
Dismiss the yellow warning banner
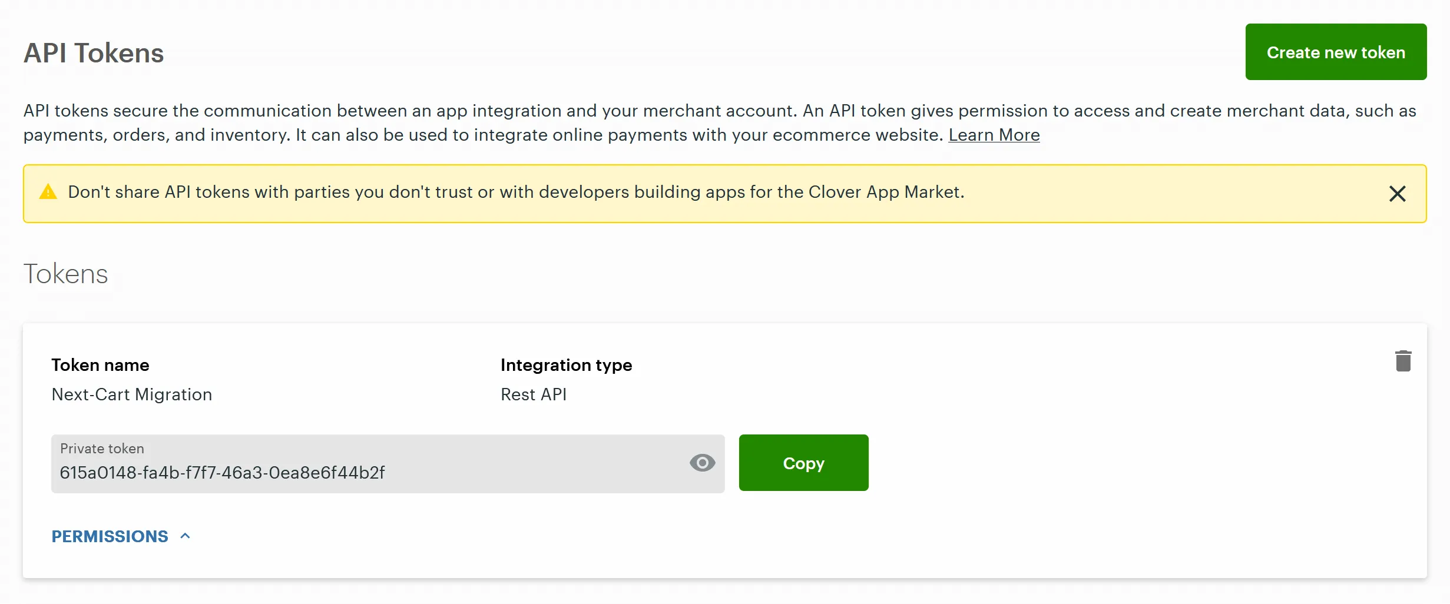pyautogui.click(x=1398, y=194)
